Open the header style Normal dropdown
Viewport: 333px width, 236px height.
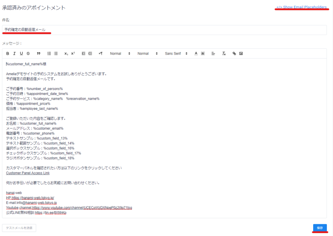click(120, 54)
